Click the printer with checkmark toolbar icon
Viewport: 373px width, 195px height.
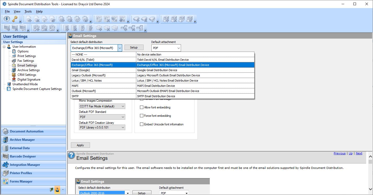(190, 19)
